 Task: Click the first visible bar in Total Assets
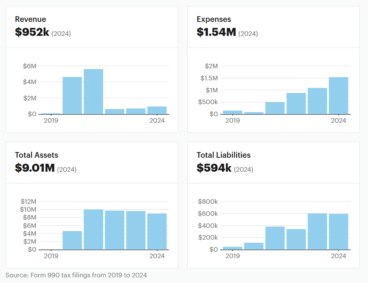tap(72, 240)
